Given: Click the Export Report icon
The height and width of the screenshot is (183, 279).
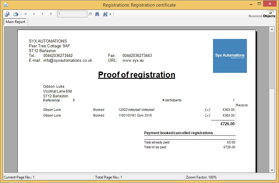Looking at the screenshot, I should [7, 14].
